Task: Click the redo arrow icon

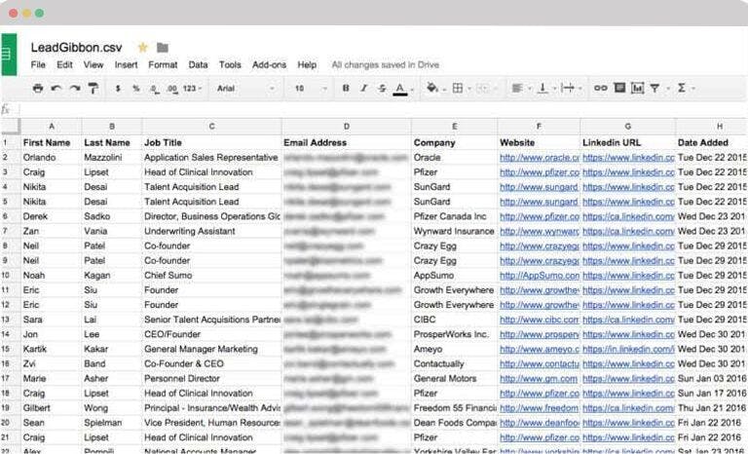Action: [74, 89]
